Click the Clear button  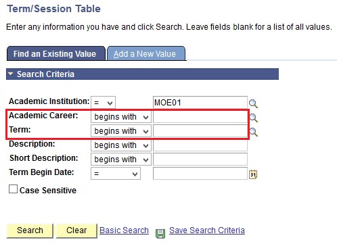click(x=76, y=230)
